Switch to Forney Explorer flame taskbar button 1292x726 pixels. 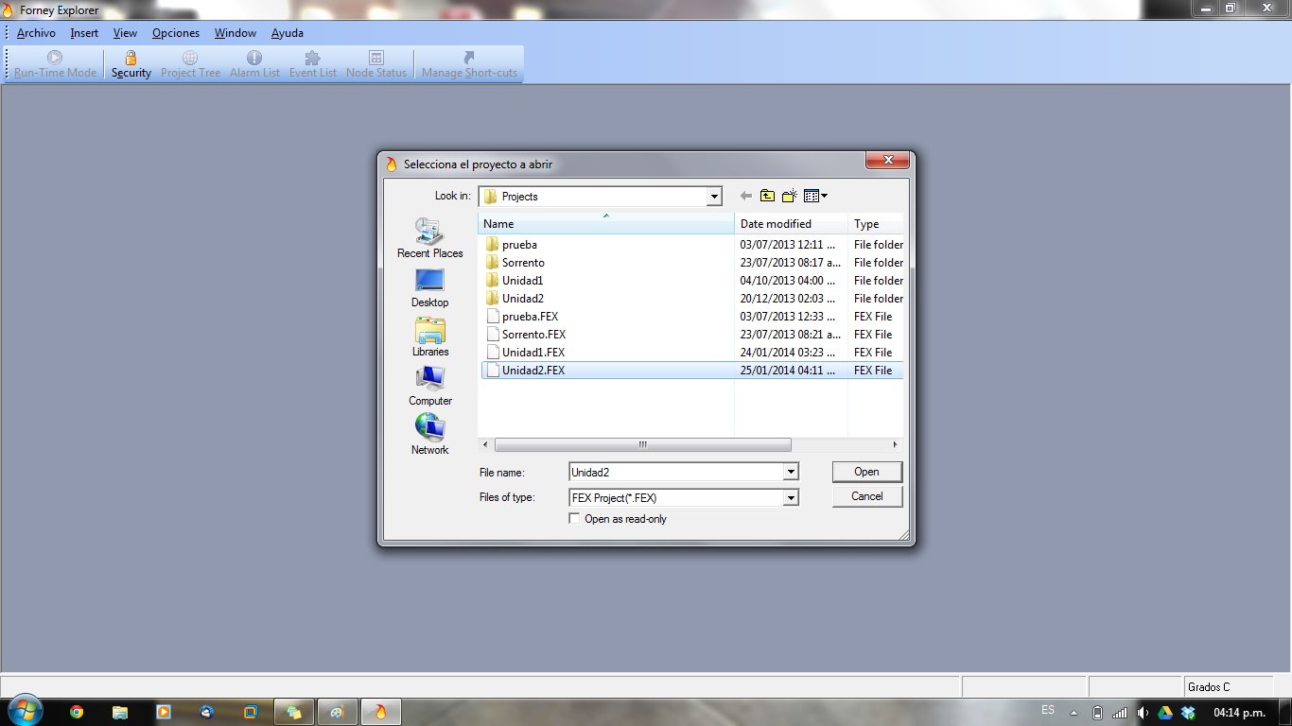(x=380, y=712)
